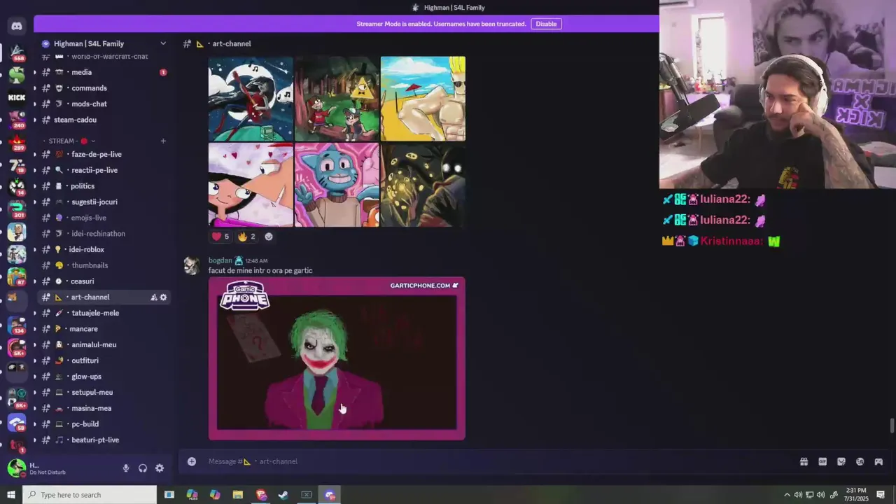This screenshot has width=896, height=504.
Task: Toggle microphone mute
Action: click(126, 468)
